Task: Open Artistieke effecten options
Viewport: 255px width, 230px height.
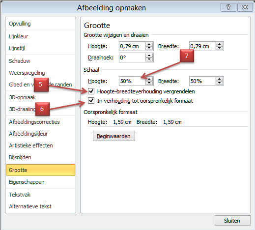Action: tap(31, 145)
